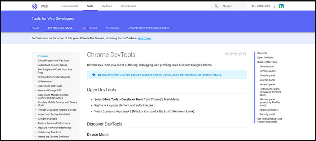Open the Case Studies tab

(x=128, y=6)
